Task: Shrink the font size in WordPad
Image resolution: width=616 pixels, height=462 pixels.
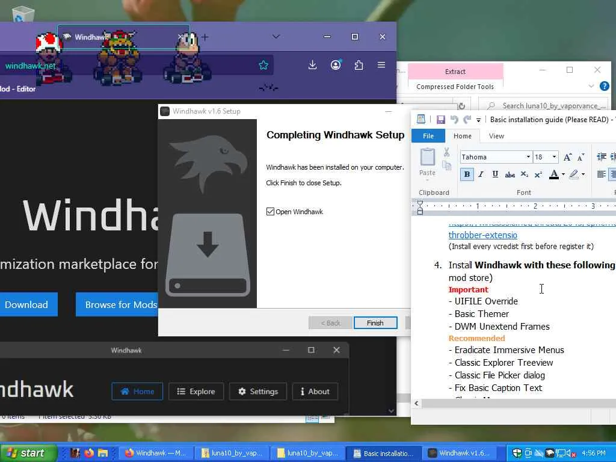Action: (x=581, y=157)
